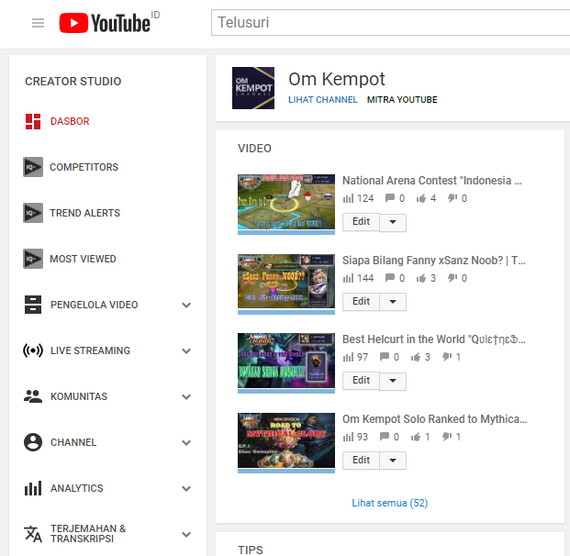This screenshot has height=556, width=570.
Task: Click views icon for Best Helcurt video
Action: [348, 357]
